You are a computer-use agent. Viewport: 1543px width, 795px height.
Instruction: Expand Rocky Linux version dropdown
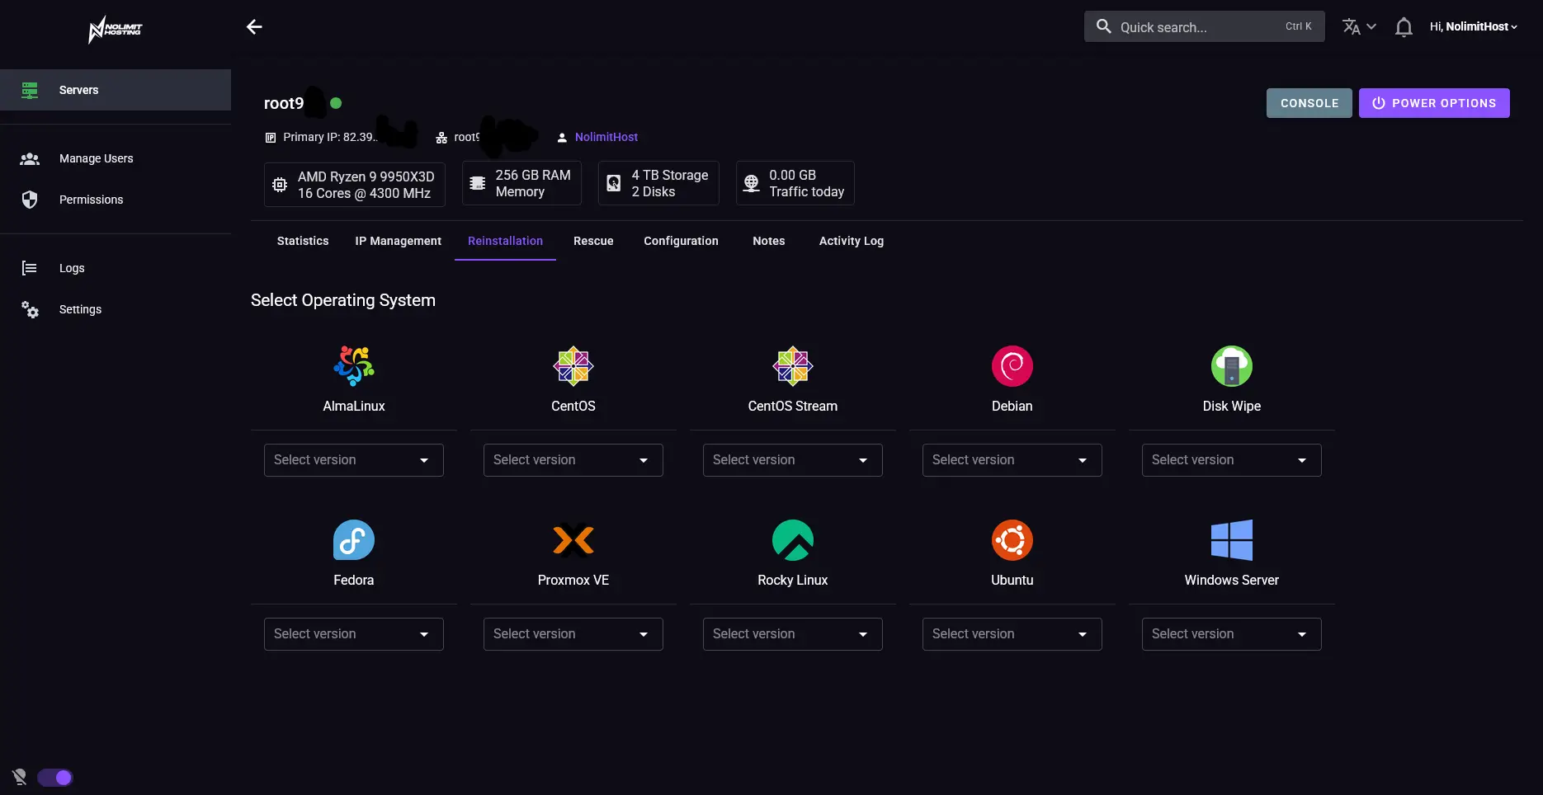coord(793,634)
